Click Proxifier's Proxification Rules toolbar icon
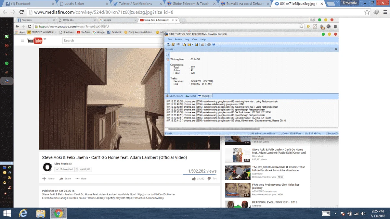This screenshot has height=219, width=390. 173,44
